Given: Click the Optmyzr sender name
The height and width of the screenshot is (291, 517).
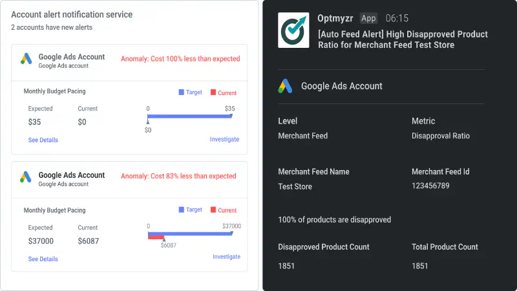Looking at the screenshot, I should (335, 18).
